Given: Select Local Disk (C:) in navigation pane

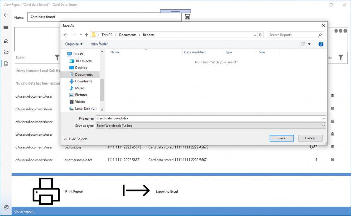Looking at the screenshot, I should click(x=85, y=109).
